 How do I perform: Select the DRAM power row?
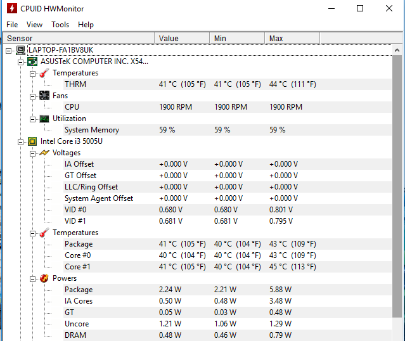(228, 335)
